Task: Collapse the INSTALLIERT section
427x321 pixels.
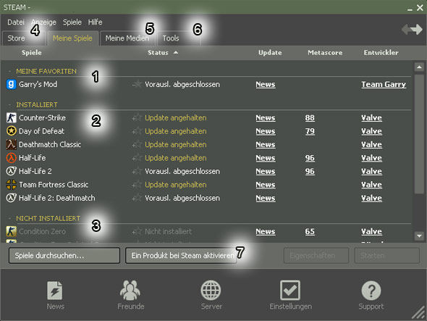Action: click(10, 105)
